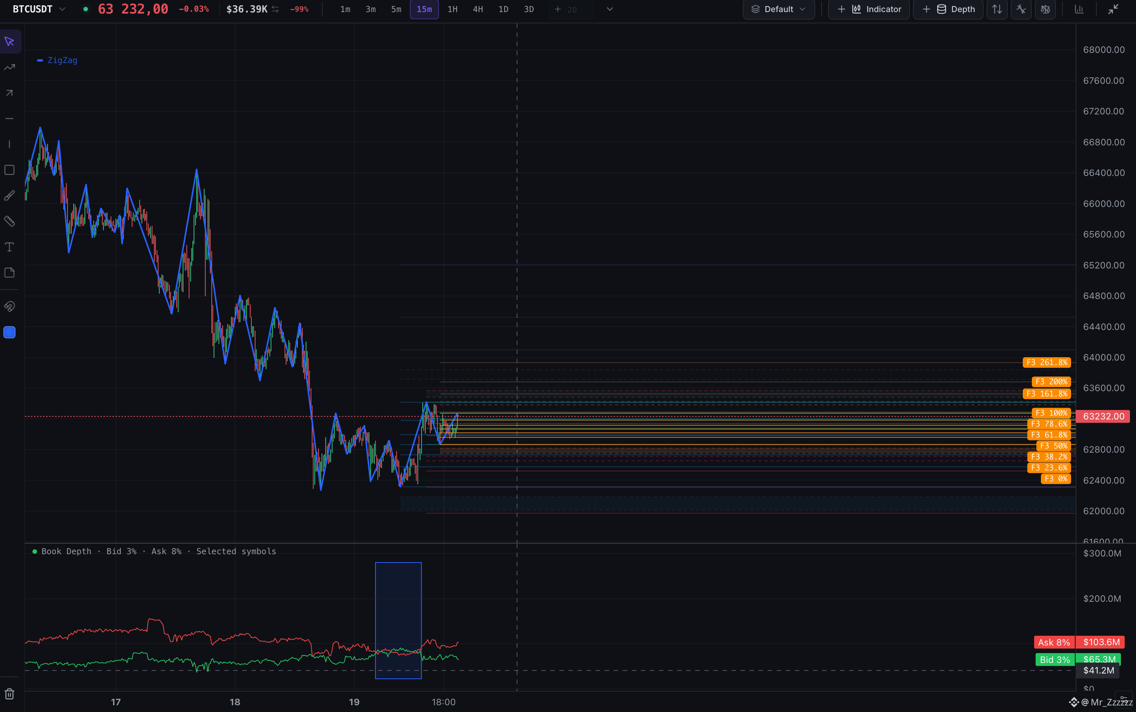Click the F3 100% Fibonacci label

pyautogui.click(x=1051, y=413)
